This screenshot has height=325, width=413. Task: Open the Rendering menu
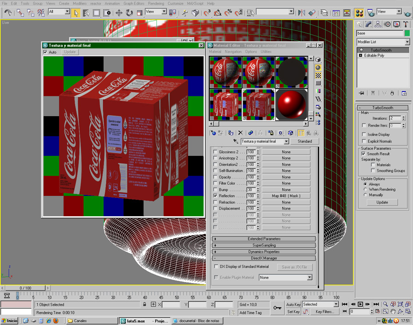[x=156, y=3]
